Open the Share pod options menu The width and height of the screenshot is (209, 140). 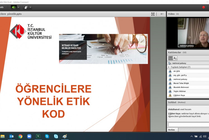coord(162,14)
